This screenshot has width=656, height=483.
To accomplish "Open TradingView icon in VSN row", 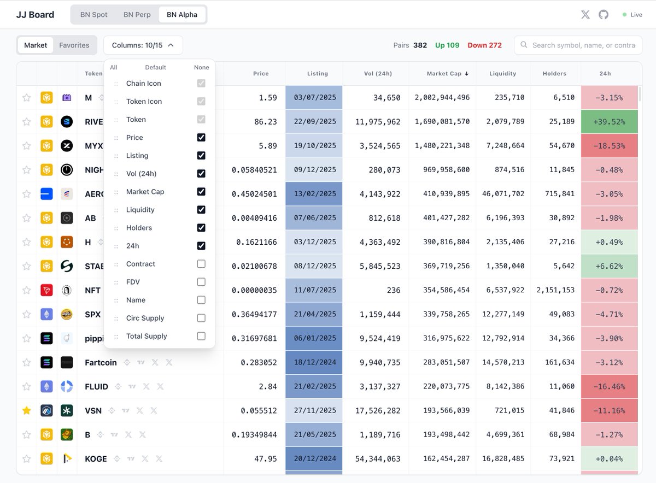I will tap(126, 410).
